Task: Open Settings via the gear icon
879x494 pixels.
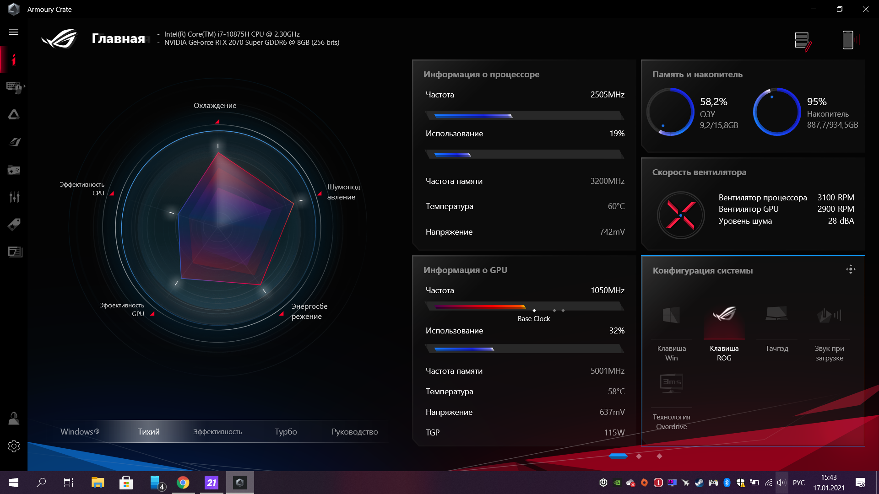Action: [x=14, y=446]
